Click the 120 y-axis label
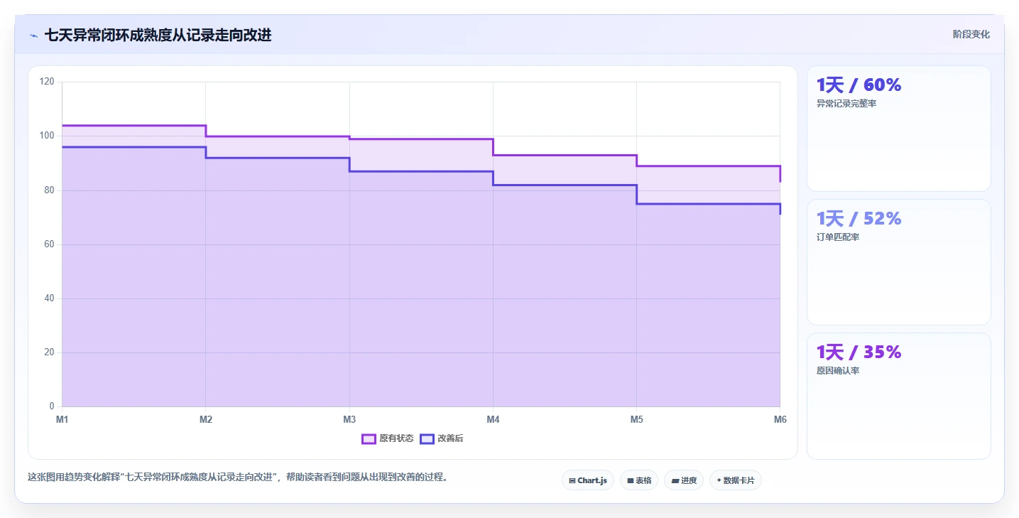 point(47,82)
